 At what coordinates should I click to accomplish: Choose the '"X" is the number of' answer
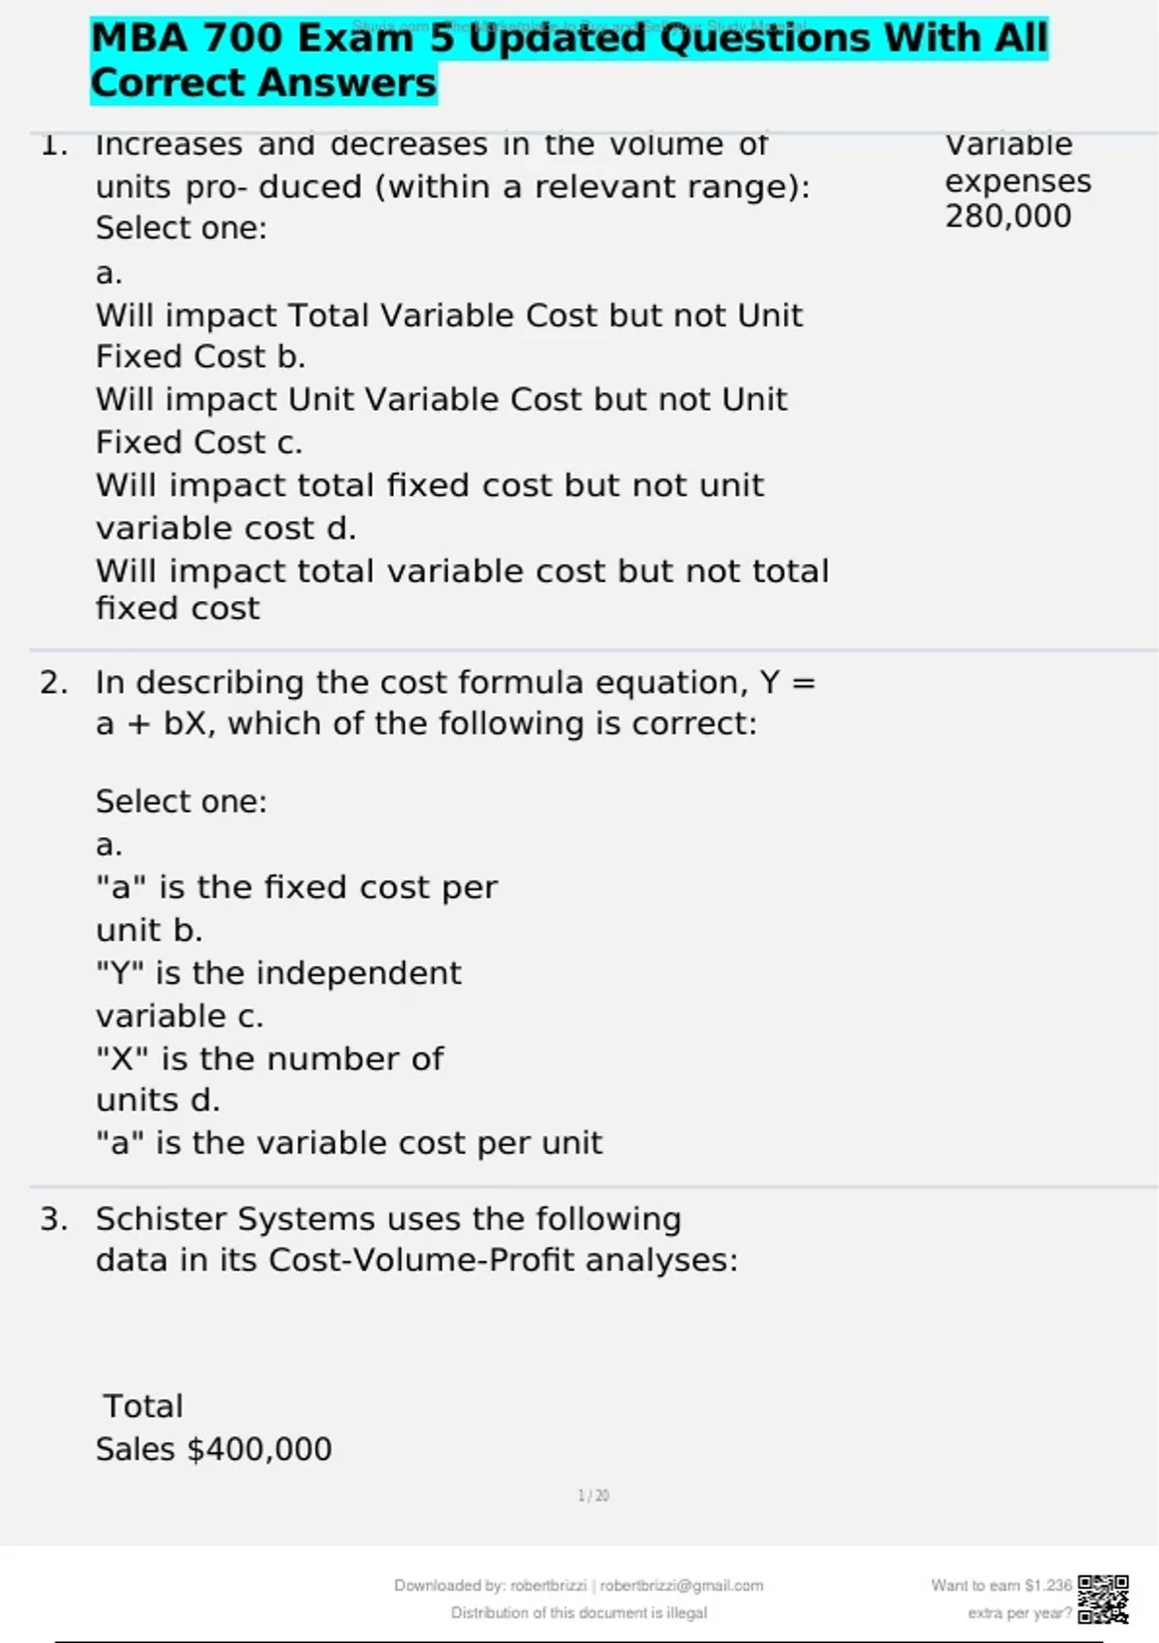[269, 1059]
